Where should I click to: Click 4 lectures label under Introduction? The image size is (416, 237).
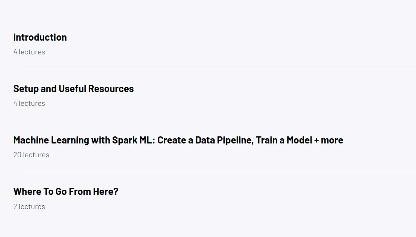29,52
